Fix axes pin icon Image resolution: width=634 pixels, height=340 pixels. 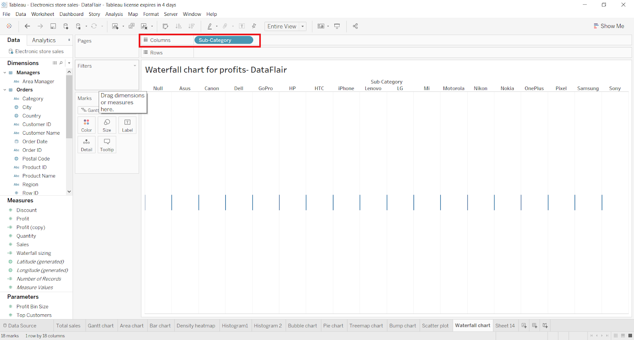pyautogui.click(x=254, y=26)
